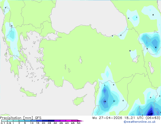Select the 20–25 mm legend swatch
The width and height of the screenshot is (161, 124).
point(45,121)
